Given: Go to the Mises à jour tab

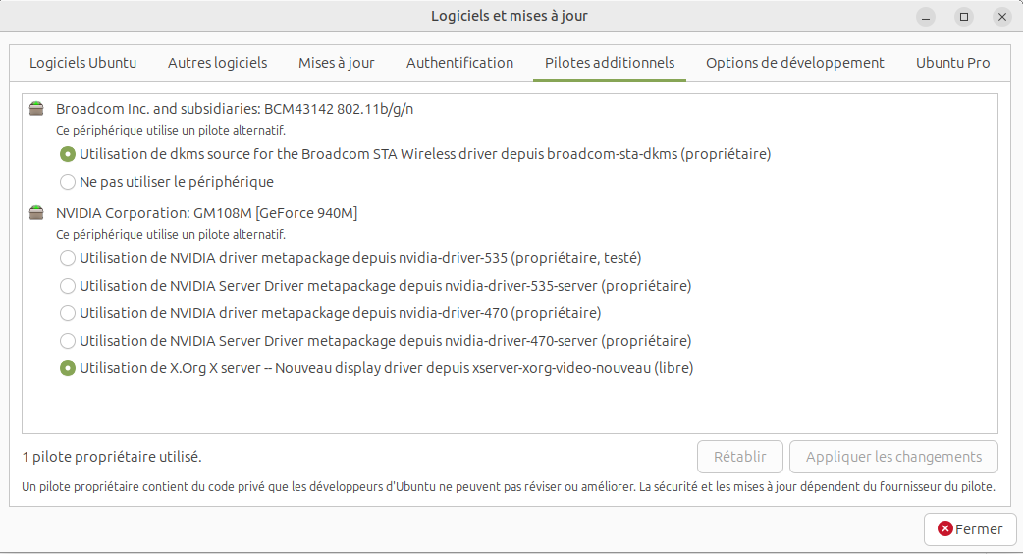Looking at the screenshot, I should (337, 63).
